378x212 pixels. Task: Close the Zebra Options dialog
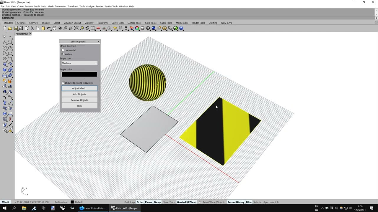point(99,42)
